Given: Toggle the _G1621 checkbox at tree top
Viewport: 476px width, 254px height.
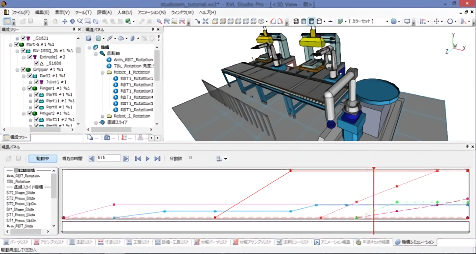Looking at the screenshot, I should pyautogui.click(x=23, y=38).
